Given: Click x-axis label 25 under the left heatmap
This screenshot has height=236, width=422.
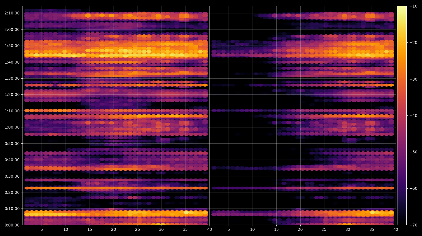Looking at the screenshot, I should click(x=137, y=230).
